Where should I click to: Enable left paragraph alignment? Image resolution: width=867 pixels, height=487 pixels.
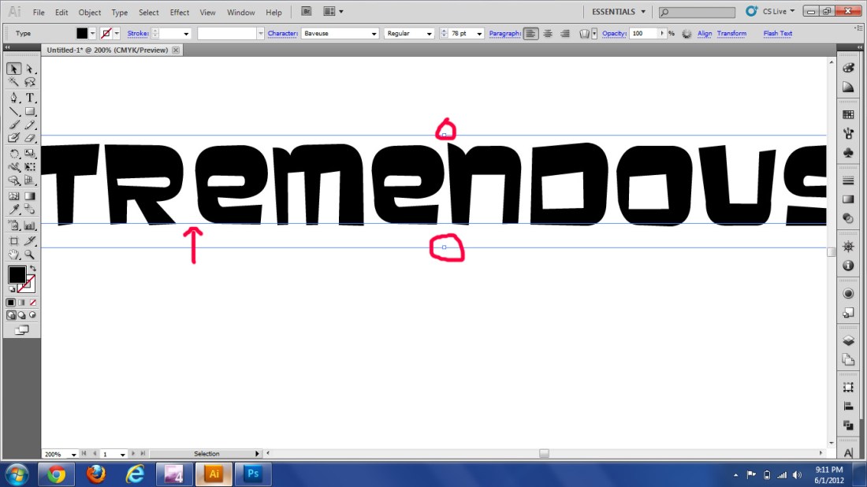[x=531, y=34]
